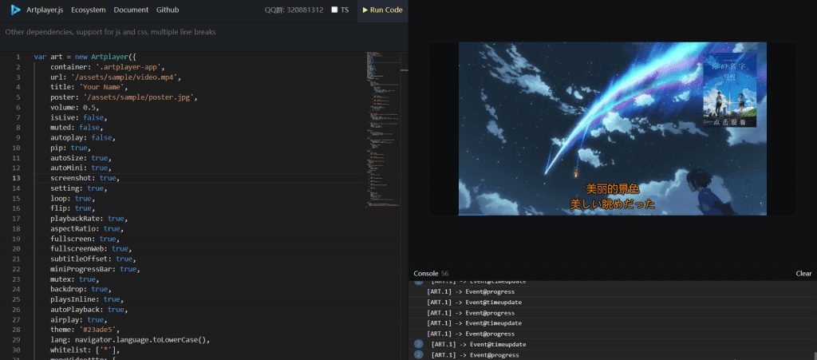This screenshot has width=817, height=360.
Task: Click the playbackRate: true line
Action: pyautogui.click(x=89, y=218)
